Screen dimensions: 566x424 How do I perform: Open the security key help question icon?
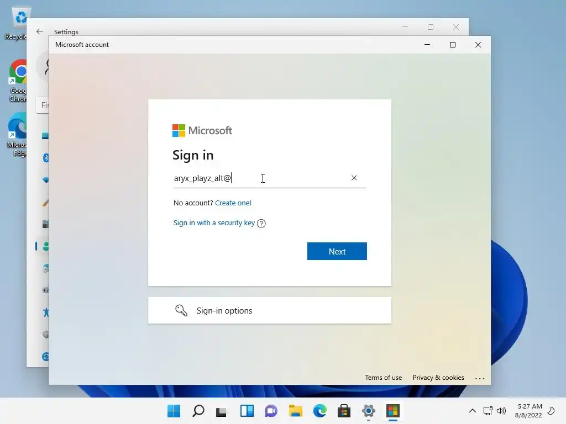pos(261,224)
